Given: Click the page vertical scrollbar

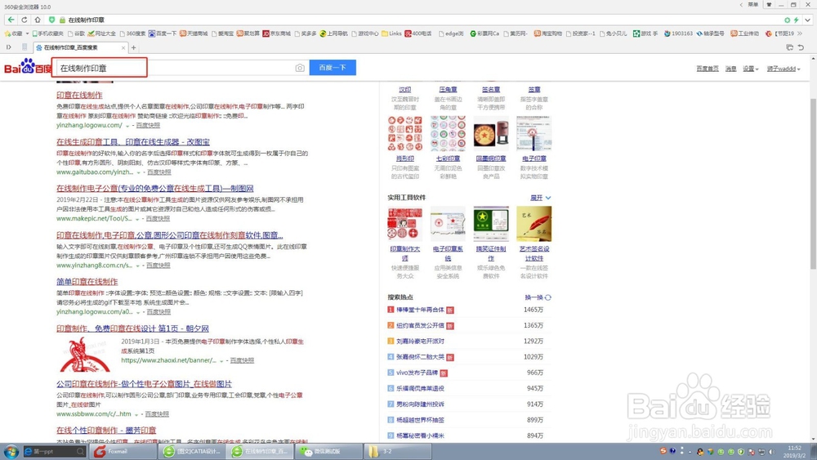Looking at the screenshot, I should click(813, 185).
